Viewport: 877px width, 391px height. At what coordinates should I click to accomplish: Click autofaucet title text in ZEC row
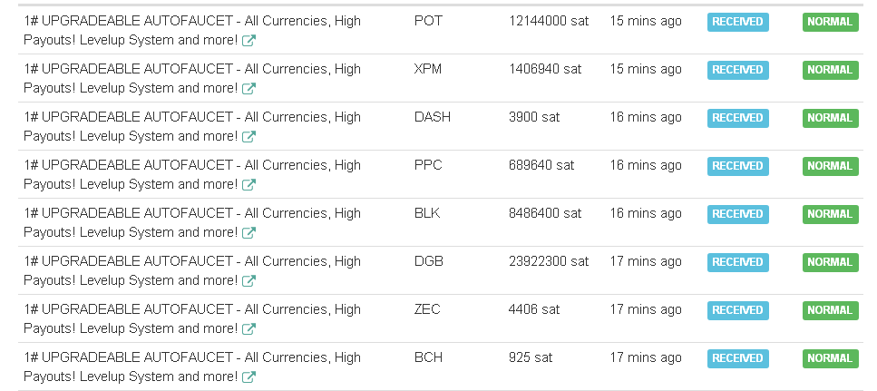192,318
